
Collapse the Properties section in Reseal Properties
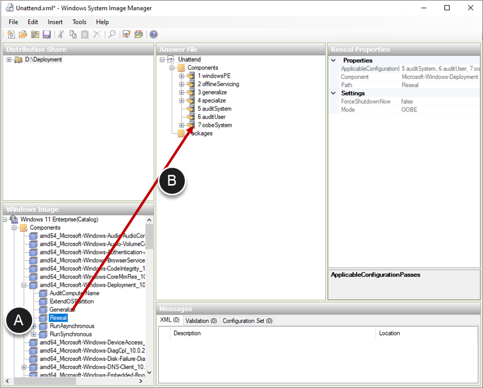coord(334,60)
